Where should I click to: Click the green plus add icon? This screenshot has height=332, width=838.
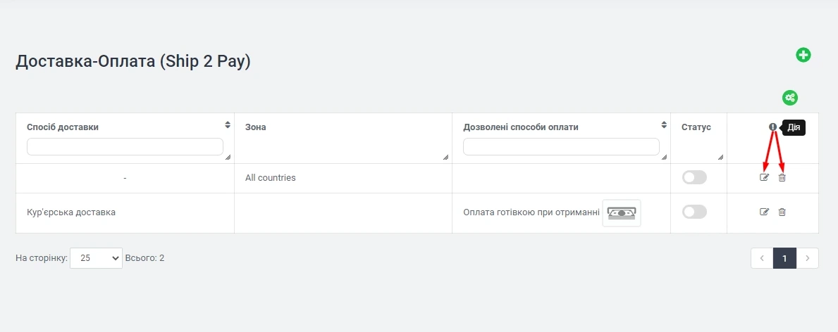tap(803, 55)
